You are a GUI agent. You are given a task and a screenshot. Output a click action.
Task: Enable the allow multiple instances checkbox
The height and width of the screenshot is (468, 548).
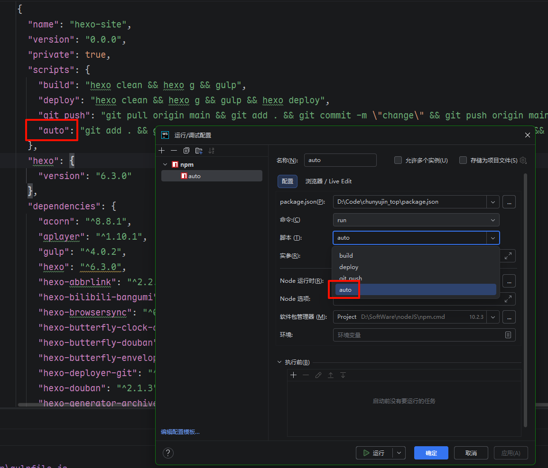(398, 160)
